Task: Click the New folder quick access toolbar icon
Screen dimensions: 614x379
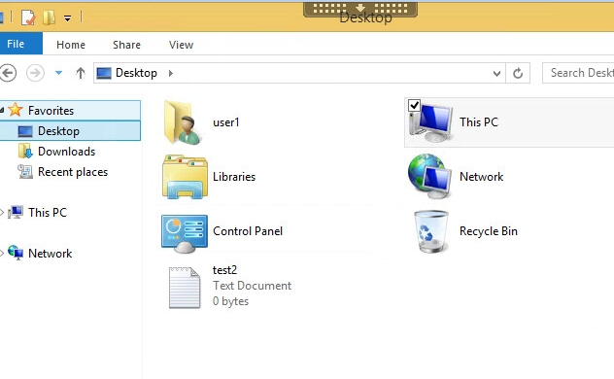Action: [x=49, y=17]
